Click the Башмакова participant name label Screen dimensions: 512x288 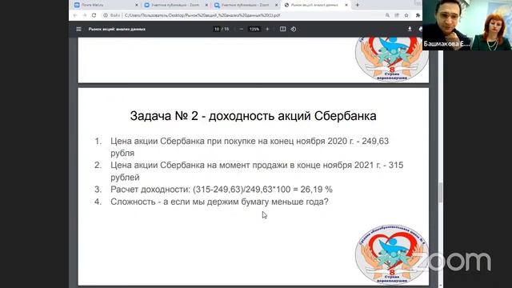(x=446, y=44)
